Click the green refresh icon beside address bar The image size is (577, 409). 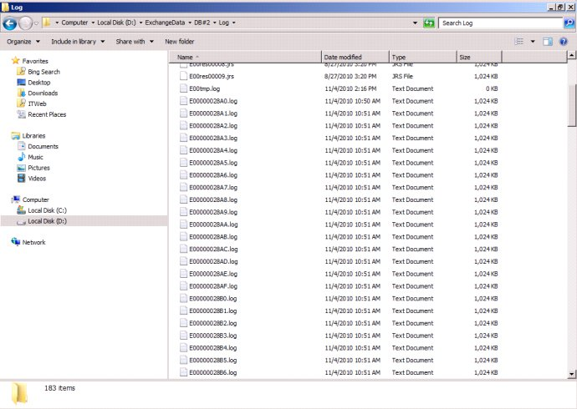(x=428, y=23)
